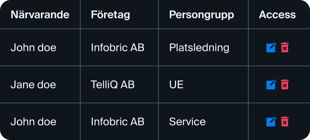Delete the Platsledning row entry
Viewport: 310px width, 140px height.
click(x=284, y=48)
